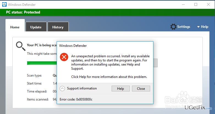This screenshot has height=114, width=215.
Task: Switch to the Home tab
Action: point(15,27)
